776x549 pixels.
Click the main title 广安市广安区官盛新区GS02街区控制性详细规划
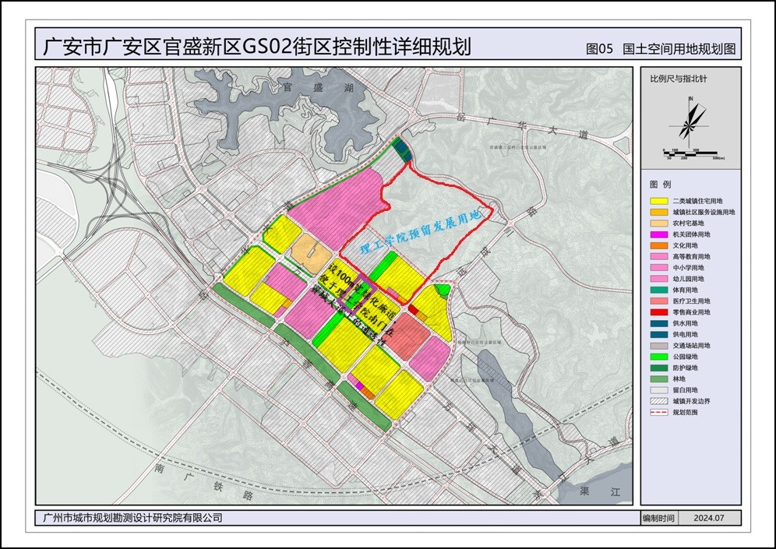point(257,47)
